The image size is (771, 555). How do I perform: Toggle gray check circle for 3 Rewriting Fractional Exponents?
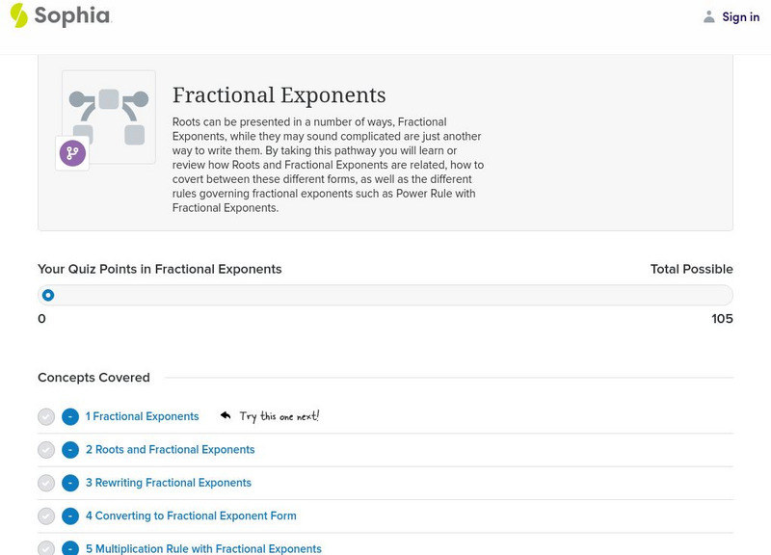pos(46,483)
